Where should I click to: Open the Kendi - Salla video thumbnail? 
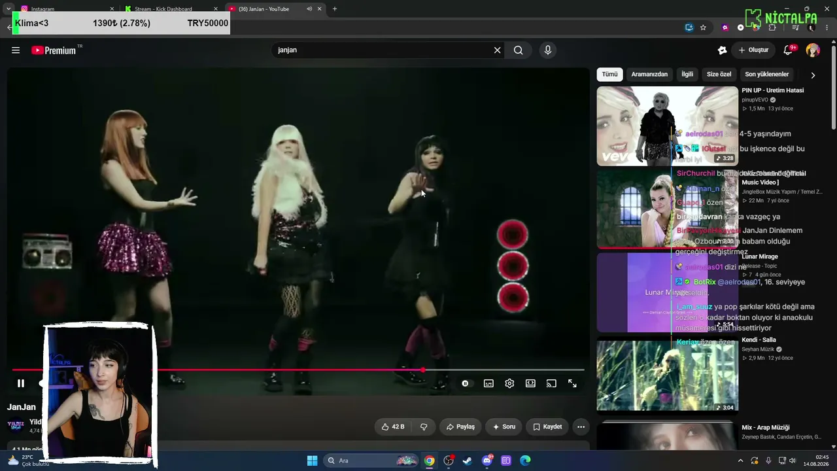click(x=668, y=375)
